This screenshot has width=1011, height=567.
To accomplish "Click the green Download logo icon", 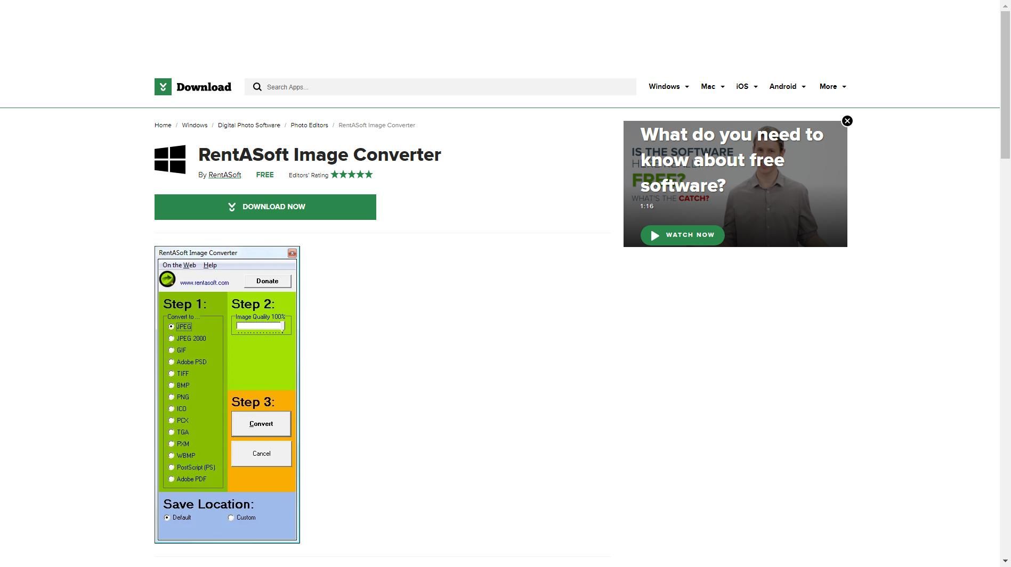I will click(x=163, y=87).
